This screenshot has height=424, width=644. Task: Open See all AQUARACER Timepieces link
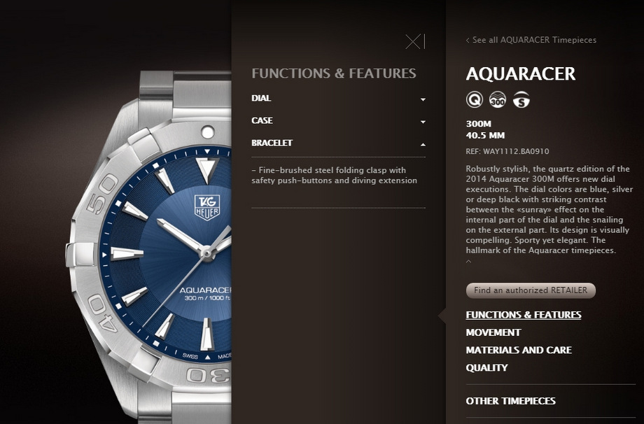(534, 40)
